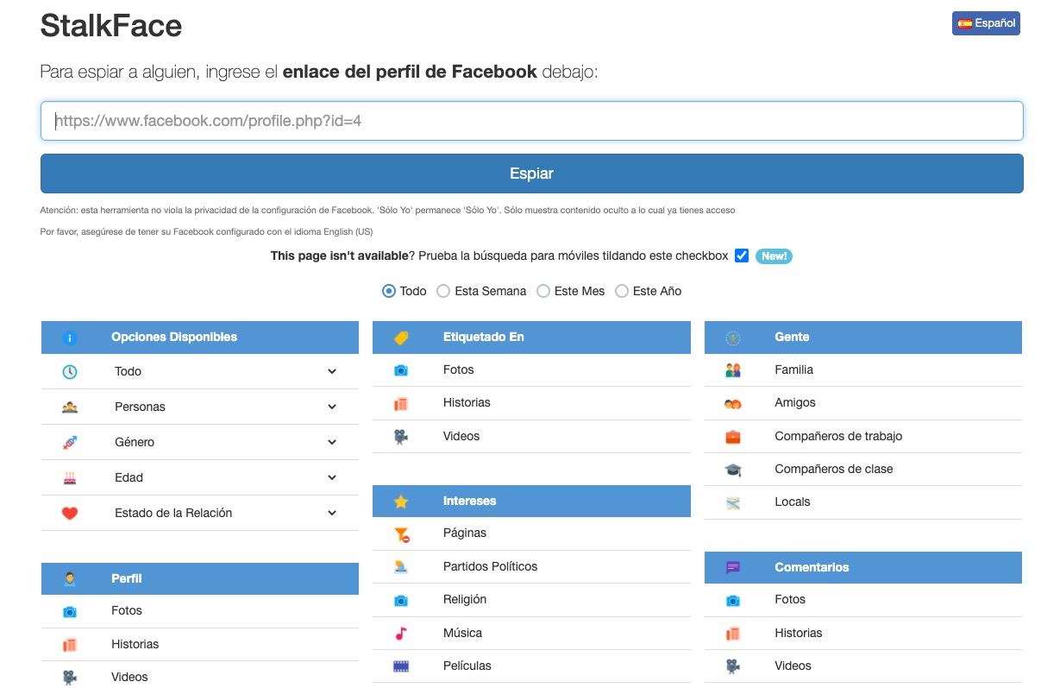Viewport: 1041px width, 688px height.
Task: Click the globe icon in Gente header
Action: click(x=733, y=338)
